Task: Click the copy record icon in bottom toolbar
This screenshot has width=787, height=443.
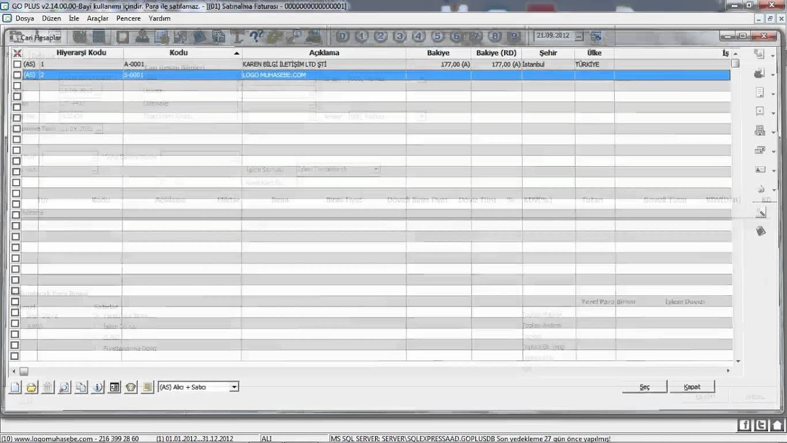Action: (81, 387)
